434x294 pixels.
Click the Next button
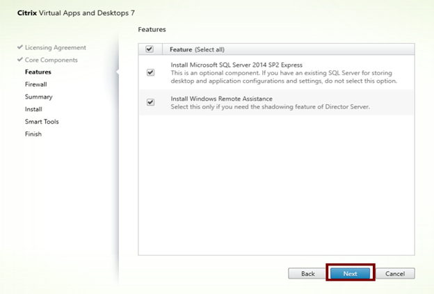(350, 274)
